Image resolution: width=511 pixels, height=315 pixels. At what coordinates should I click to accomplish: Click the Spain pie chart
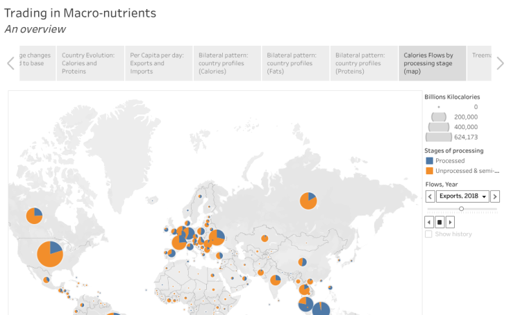tap(171, 253)
